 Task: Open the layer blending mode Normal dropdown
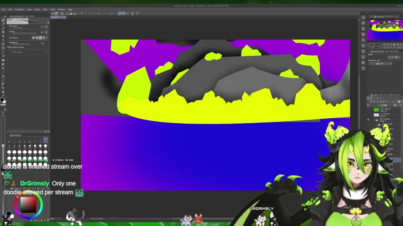379,98
